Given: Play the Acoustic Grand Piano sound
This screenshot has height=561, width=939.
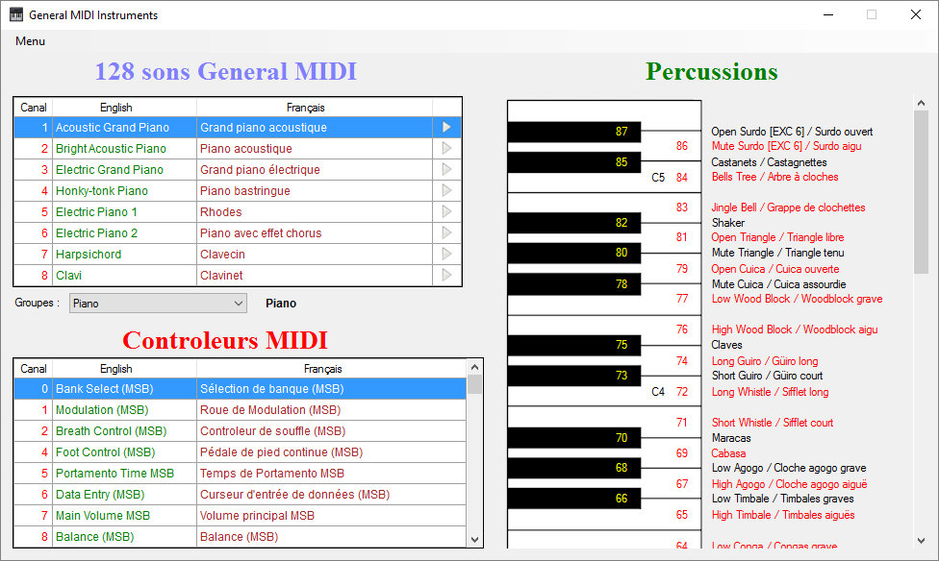Looking at the screenshot, I should [445, 126].
